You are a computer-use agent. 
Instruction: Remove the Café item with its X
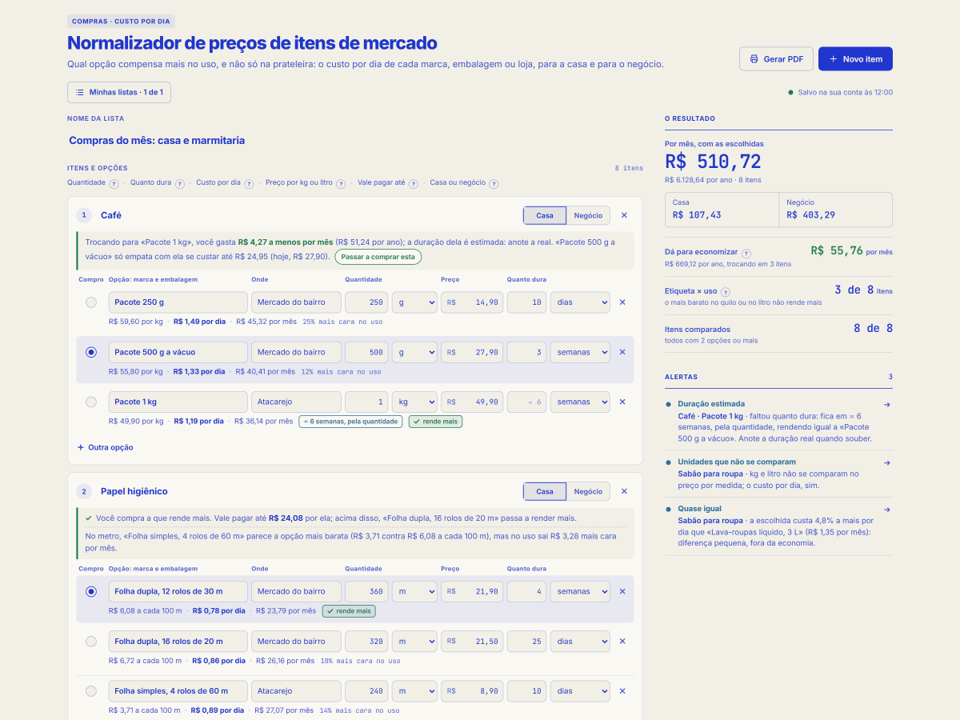625,215
